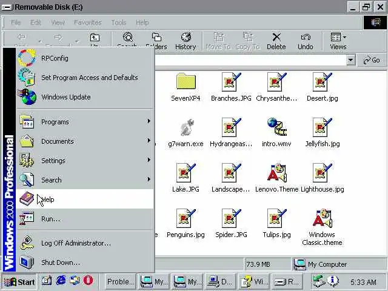
Task: Expand the Search submenu in Start menu
Action: click(85, 180)
